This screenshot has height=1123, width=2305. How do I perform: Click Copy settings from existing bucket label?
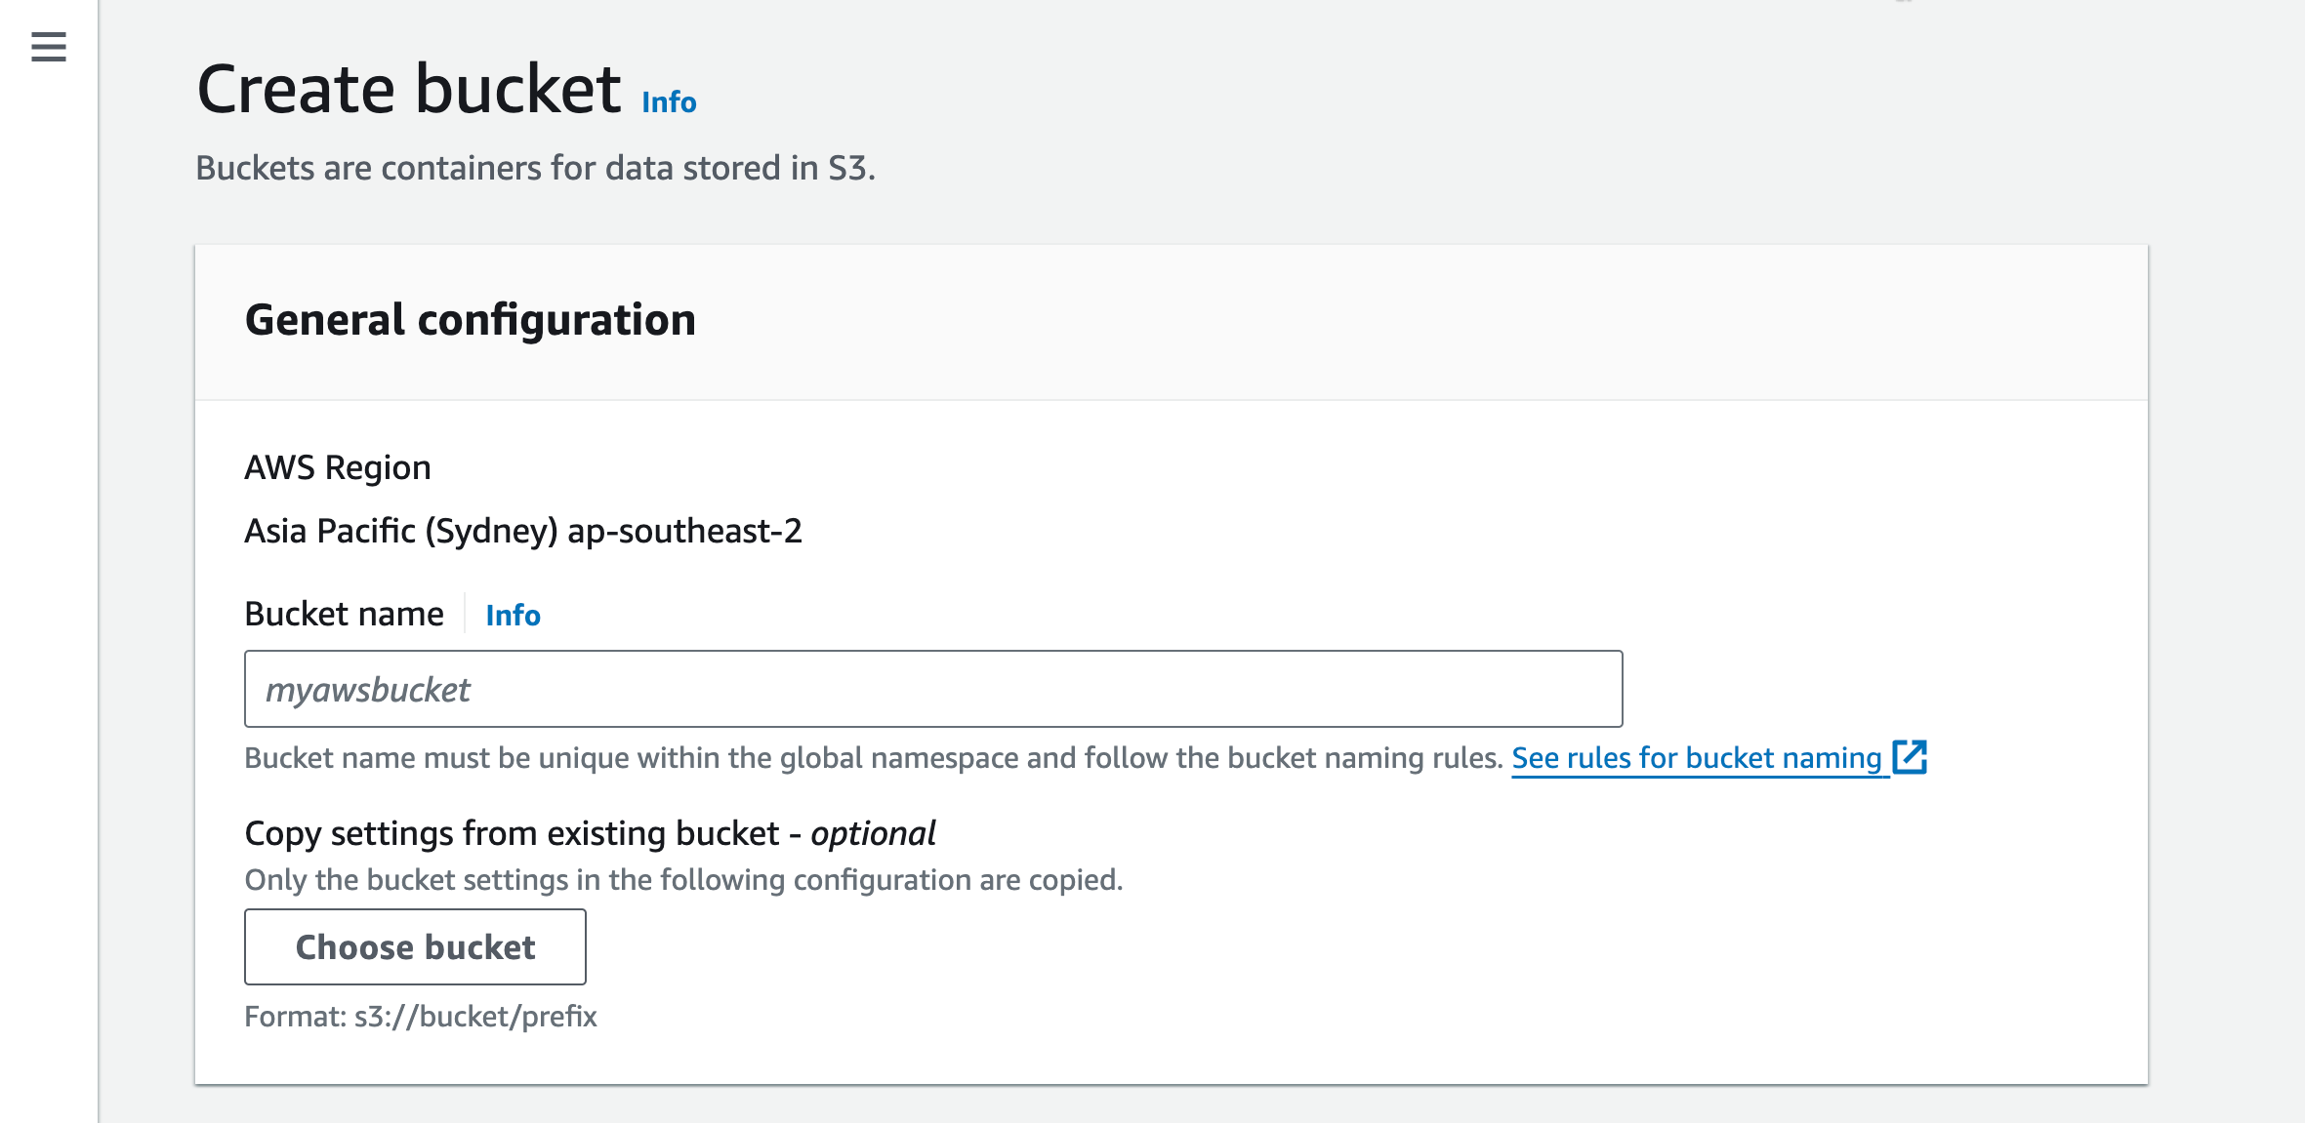click(x=512, y=834)
